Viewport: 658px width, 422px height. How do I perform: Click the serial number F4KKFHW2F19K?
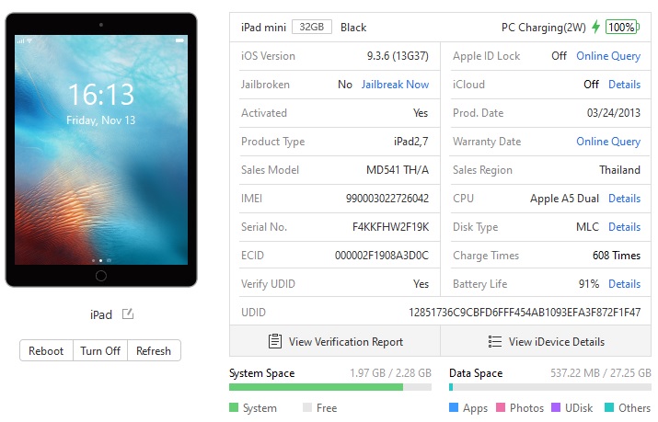tap(391, 227)
